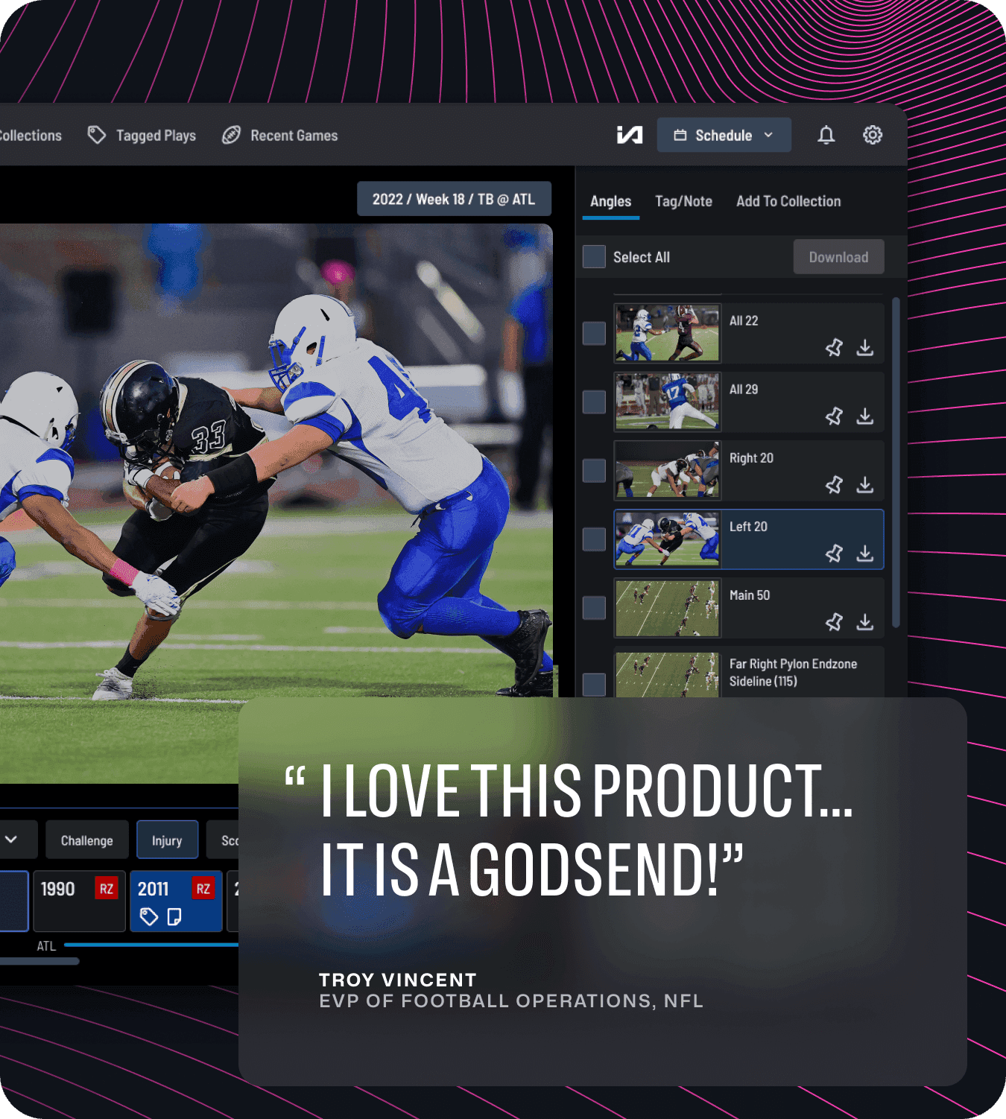1006x1119 pixels.
Task: Download the Left 20 angle
Action: pos(864,554)
